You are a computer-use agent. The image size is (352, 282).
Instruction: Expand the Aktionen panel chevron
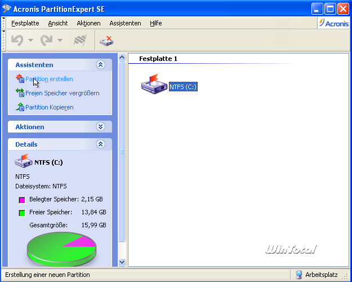[x=101, y=127]
